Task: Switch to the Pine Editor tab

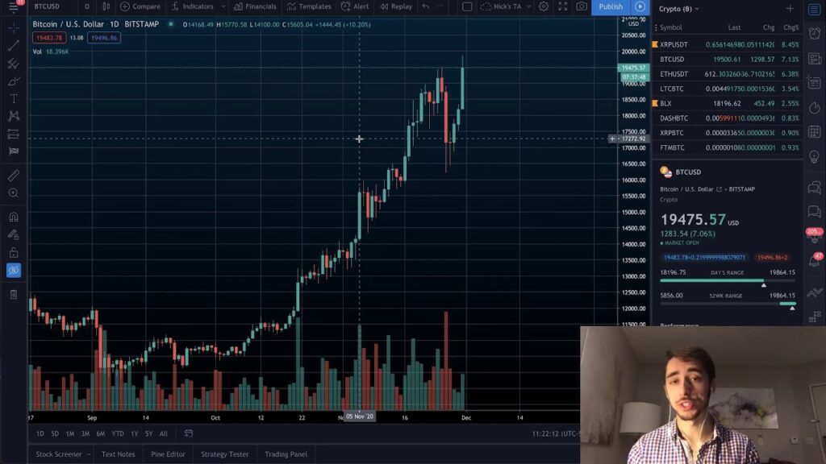Action: click(x=168, y=454)
